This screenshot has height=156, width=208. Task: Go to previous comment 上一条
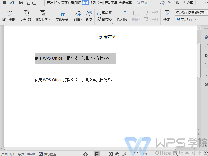coord(151,13)
